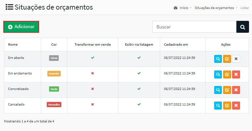The width and height of the screenshot is (252, 131).
Task: Edit the Em andamento status
Action: (x=227, y=74)
